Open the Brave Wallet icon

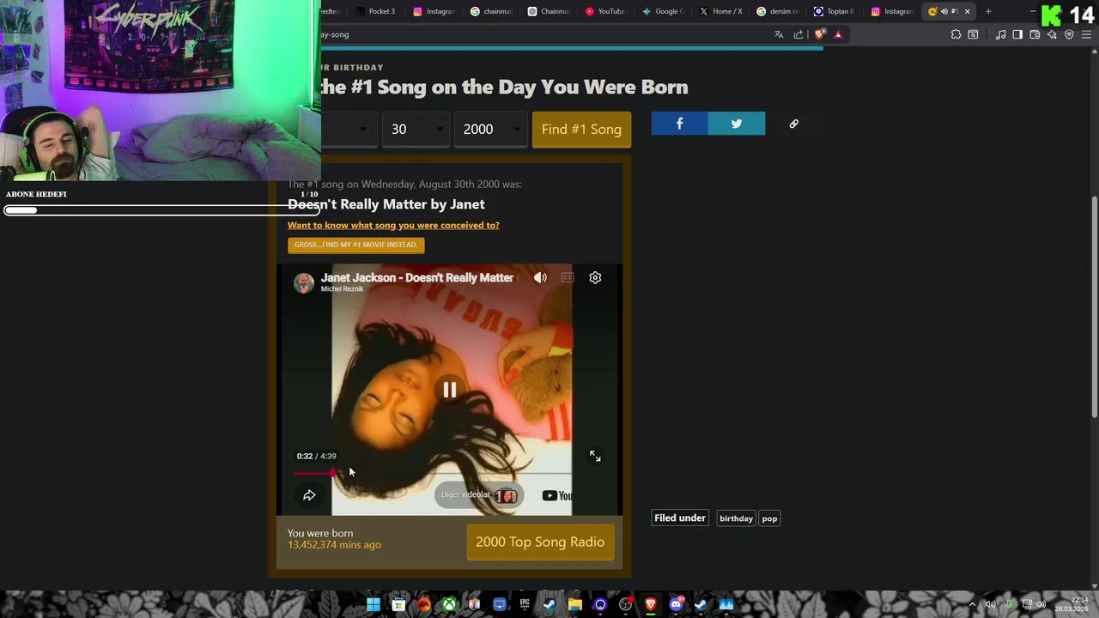coord(1035,34)
